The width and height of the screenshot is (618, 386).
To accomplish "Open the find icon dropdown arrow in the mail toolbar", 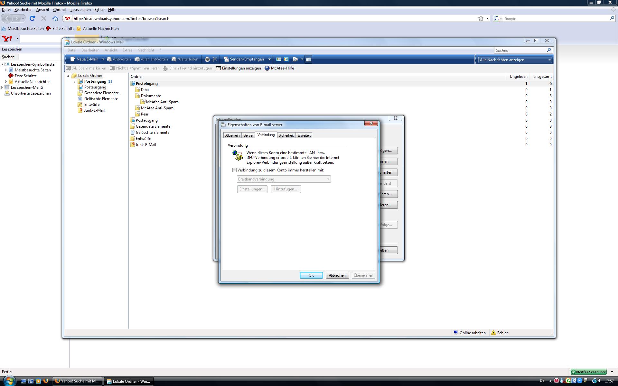I will pyautogui.click(x=302, y=59).
